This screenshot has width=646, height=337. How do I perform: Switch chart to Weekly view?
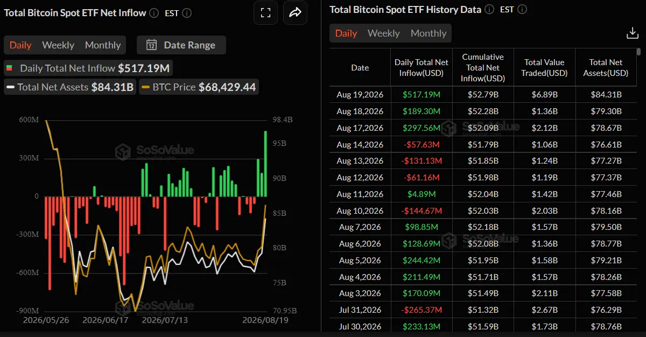pyautogui.click(x=58, y=45)
